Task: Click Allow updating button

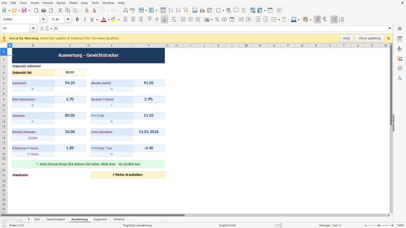Action: click(x=369, y=38)
